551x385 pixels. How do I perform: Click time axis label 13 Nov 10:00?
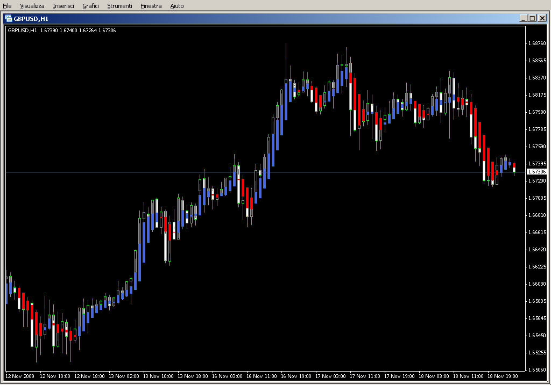(x=158, y=376)
